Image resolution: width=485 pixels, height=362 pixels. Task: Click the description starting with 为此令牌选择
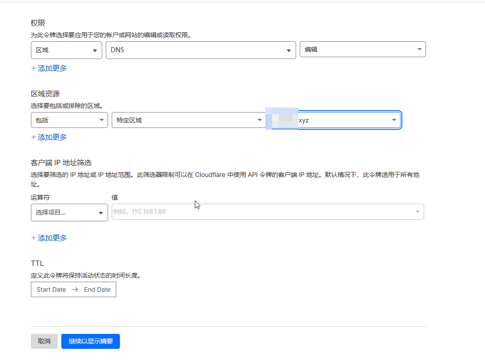[111, 35]
